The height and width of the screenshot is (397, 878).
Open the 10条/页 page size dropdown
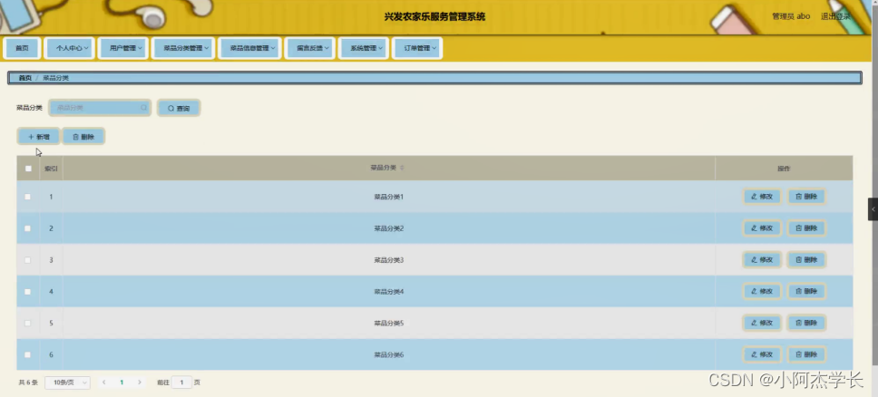click(67, 382)
